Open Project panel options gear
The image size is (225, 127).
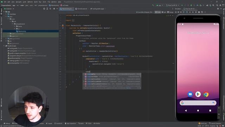54,9
